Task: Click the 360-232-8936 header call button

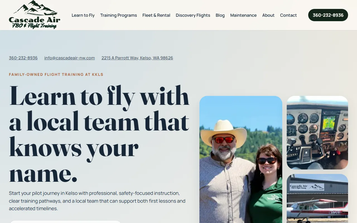Action: click(x=328, y=15)
